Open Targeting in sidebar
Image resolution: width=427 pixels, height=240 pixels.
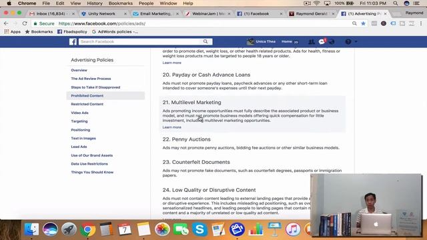click(x=79, y=121)
